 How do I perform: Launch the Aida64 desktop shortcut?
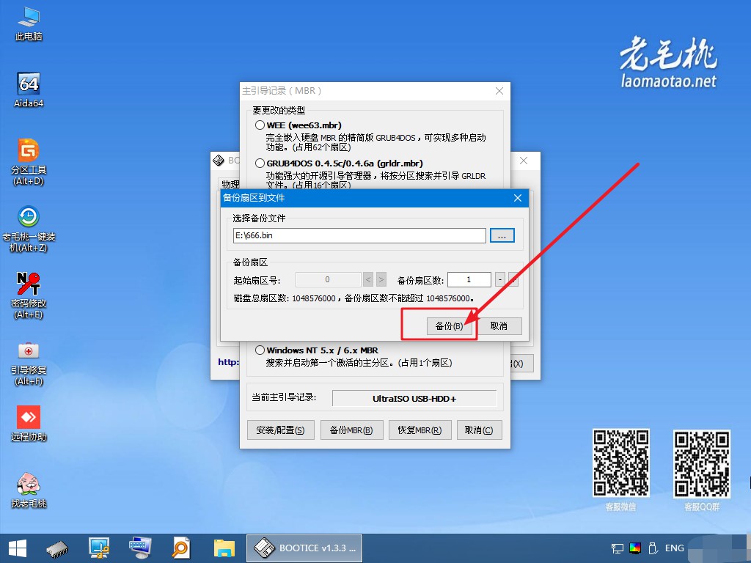(x=29, y=90)
